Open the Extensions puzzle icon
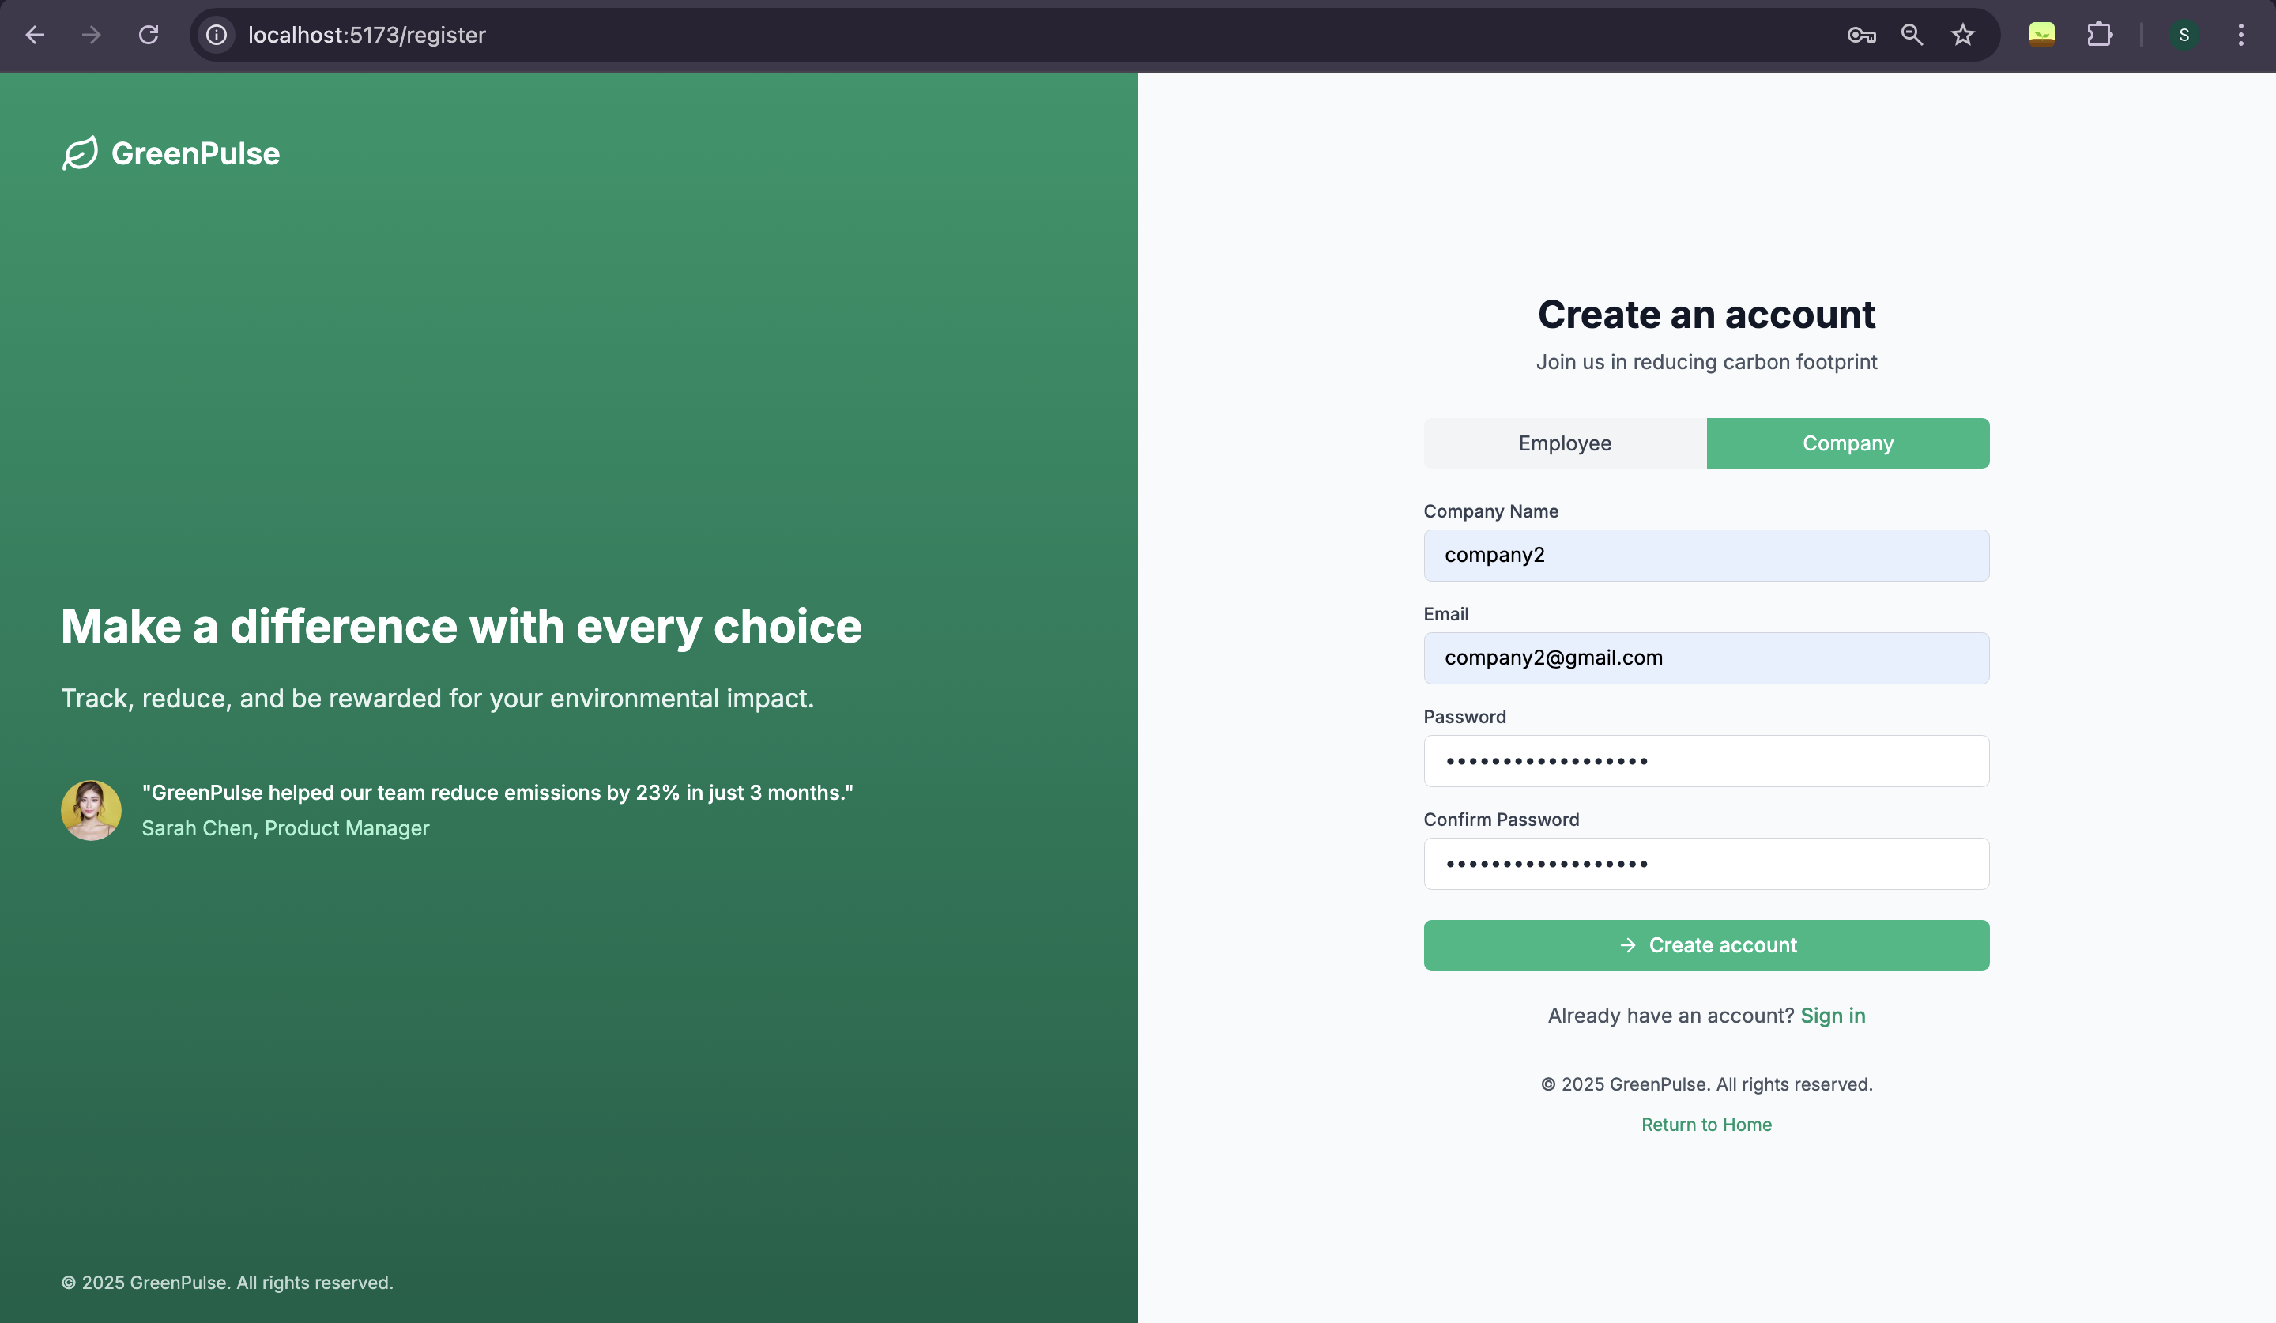This screenshot has width=2276, height=1323. [x=2099, y=36]
